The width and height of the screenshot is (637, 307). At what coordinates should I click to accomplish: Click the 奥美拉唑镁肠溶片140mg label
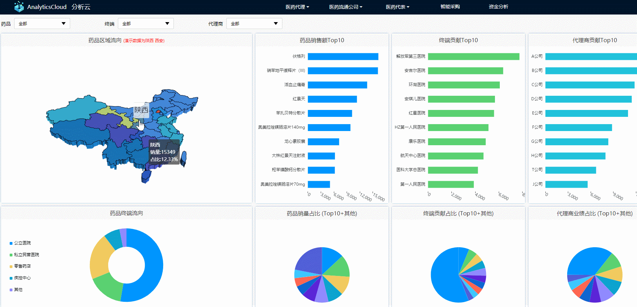point(281,127)
